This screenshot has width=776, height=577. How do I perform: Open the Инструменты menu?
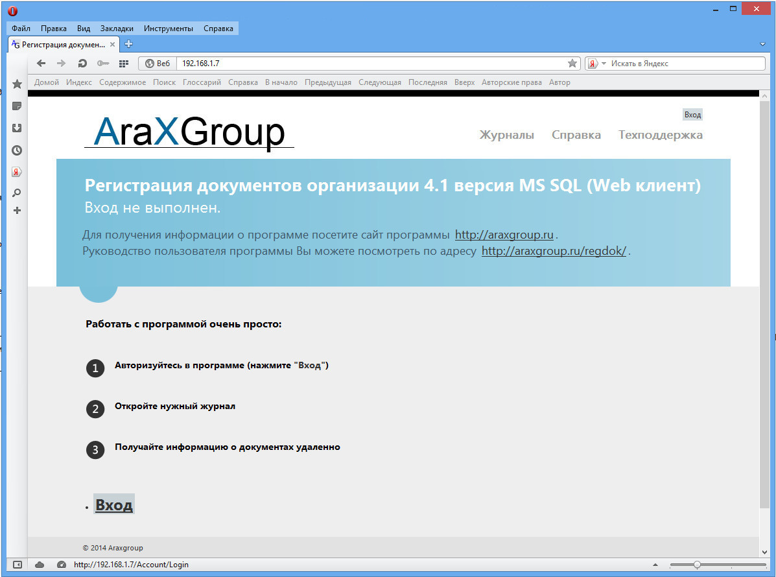(x=169, y=29)
